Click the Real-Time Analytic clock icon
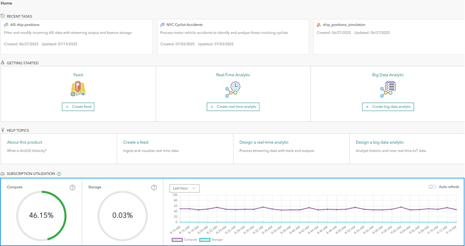The height and width of the screenshot is (246, 465). coord(232,89)
